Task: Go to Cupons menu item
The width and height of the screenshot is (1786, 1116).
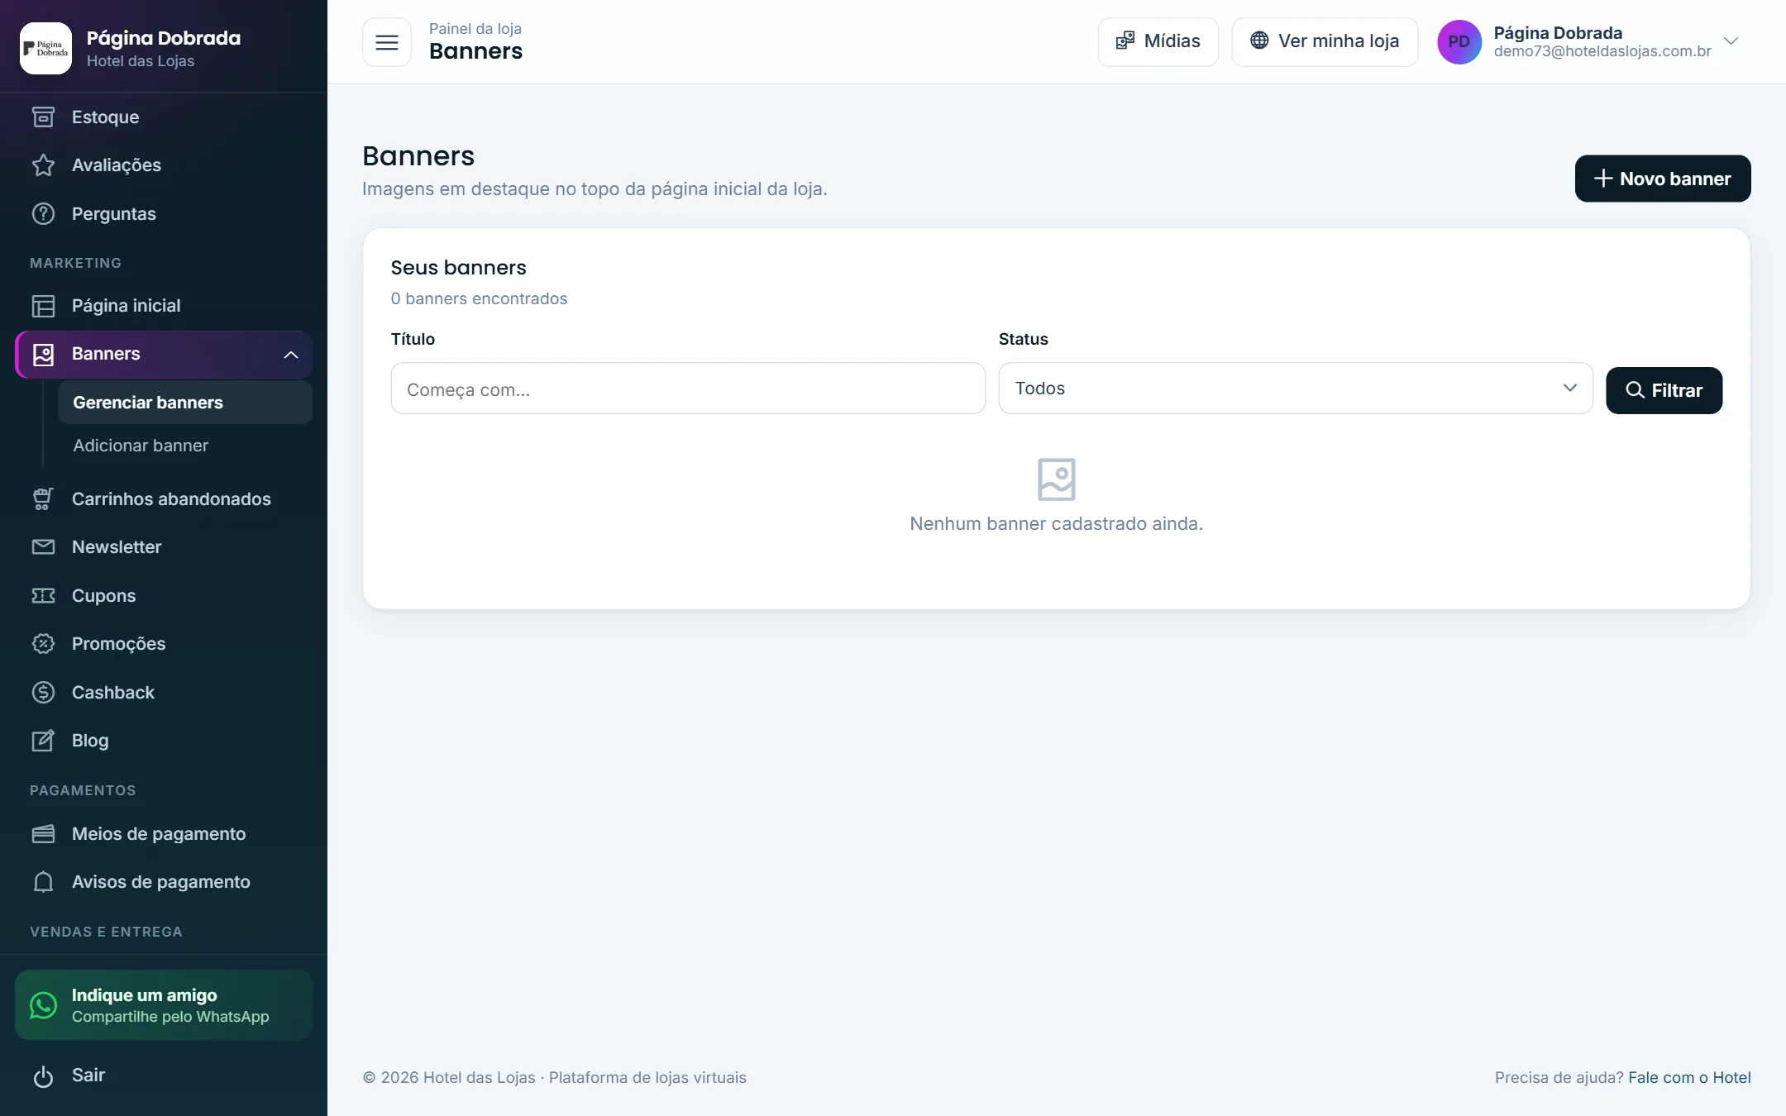Action: tap(164, 596)
